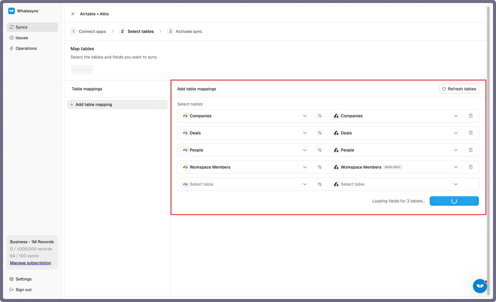Open the Airtable People table dropdown
This screenshot has width=496, height=302.
pyautogui.click(x=245, y=150)
